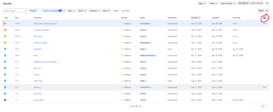This screenshot has height=112, width=273.
Task: Open the Export issues dropdown
Action: coord(228,3)
